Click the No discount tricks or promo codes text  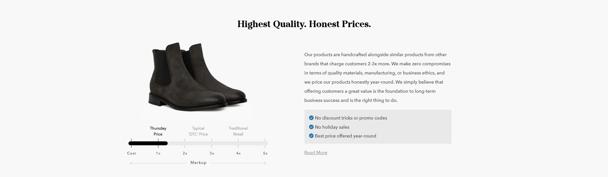351,118
